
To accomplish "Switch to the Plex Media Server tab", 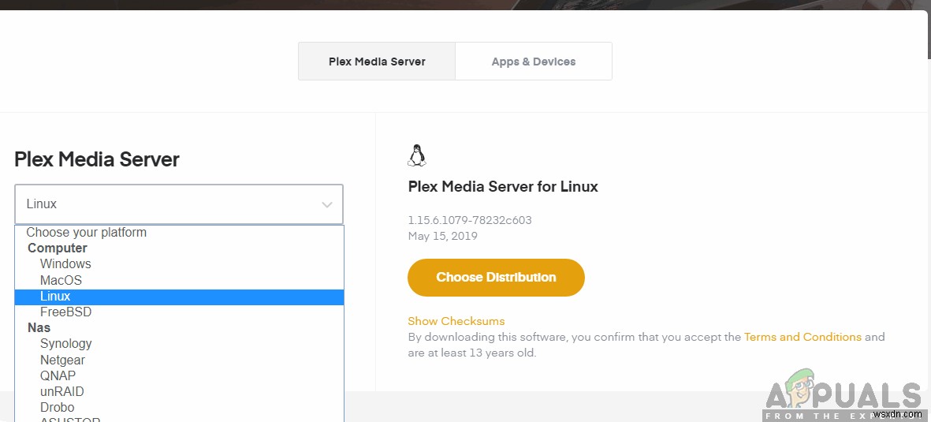I will pos(377,62).
